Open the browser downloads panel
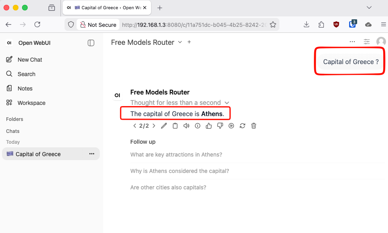 (306, 24)
